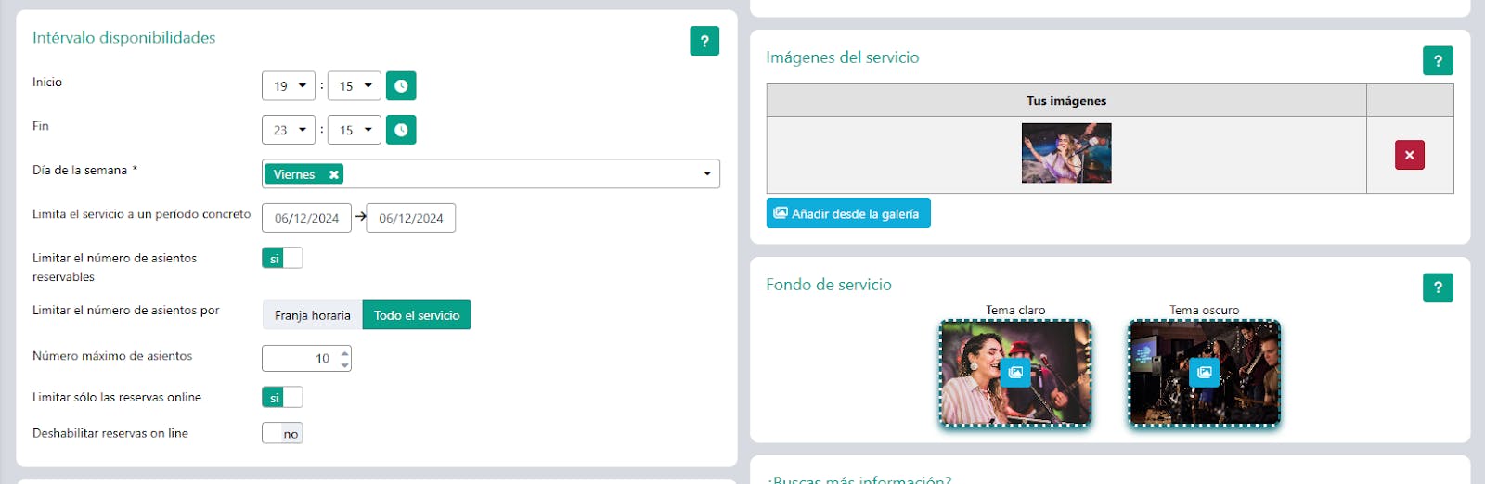Click the Tus imágenes column header
1485x484 pixels.
click(1066, 100)
